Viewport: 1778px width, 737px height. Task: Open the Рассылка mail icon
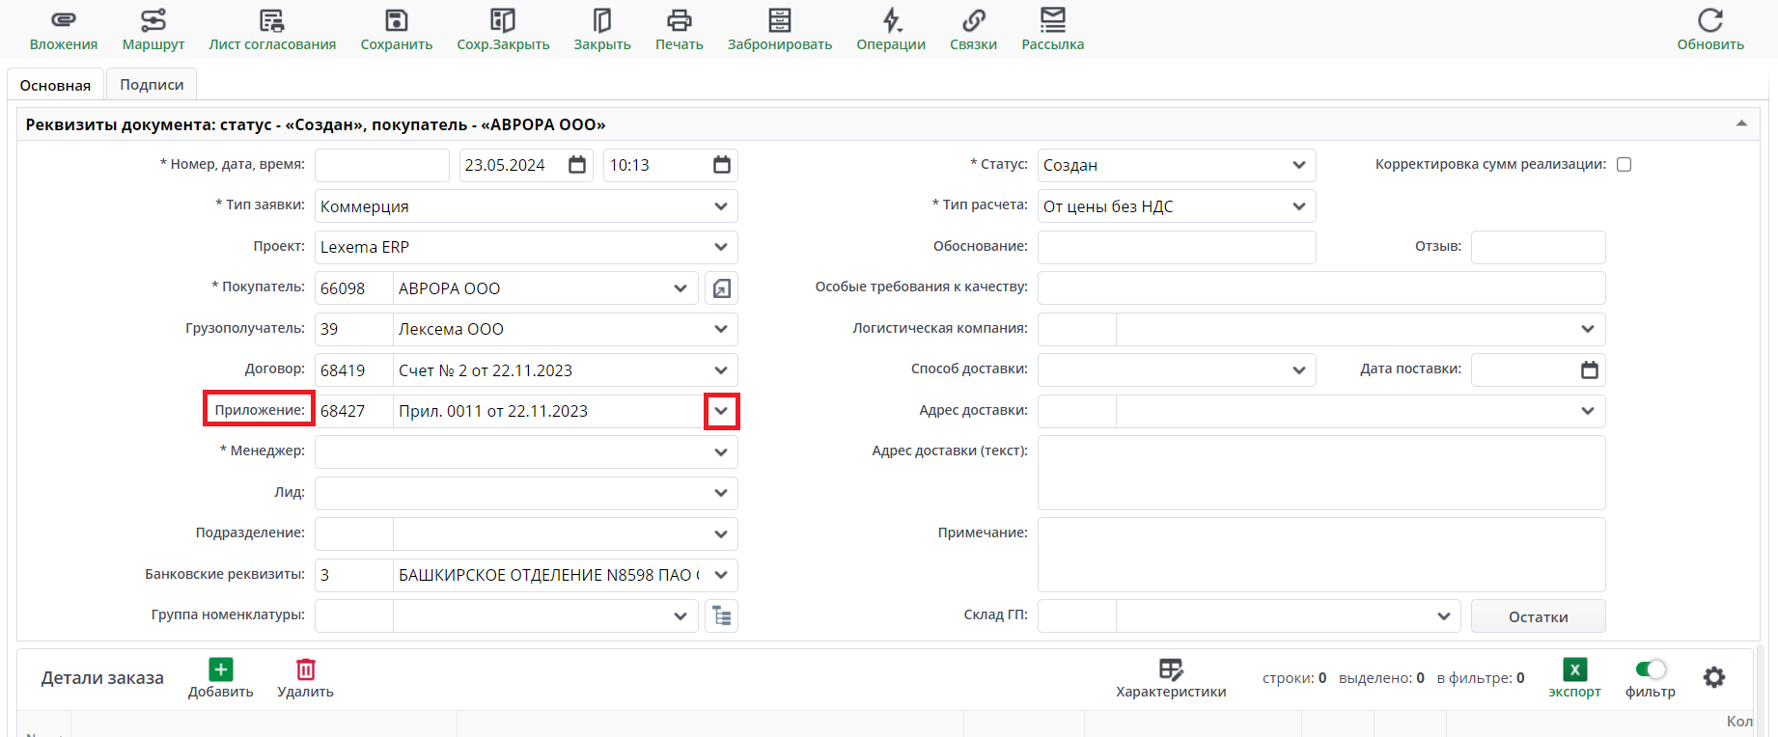pos(1053,20)
